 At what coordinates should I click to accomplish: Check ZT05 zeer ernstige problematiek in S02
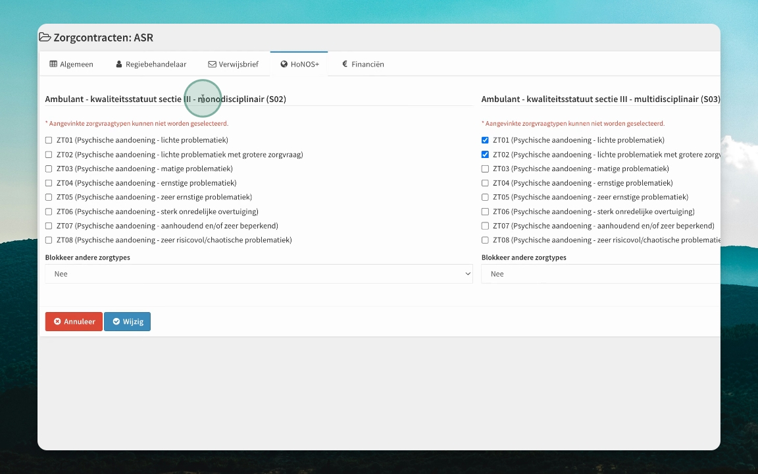[49, 197]
